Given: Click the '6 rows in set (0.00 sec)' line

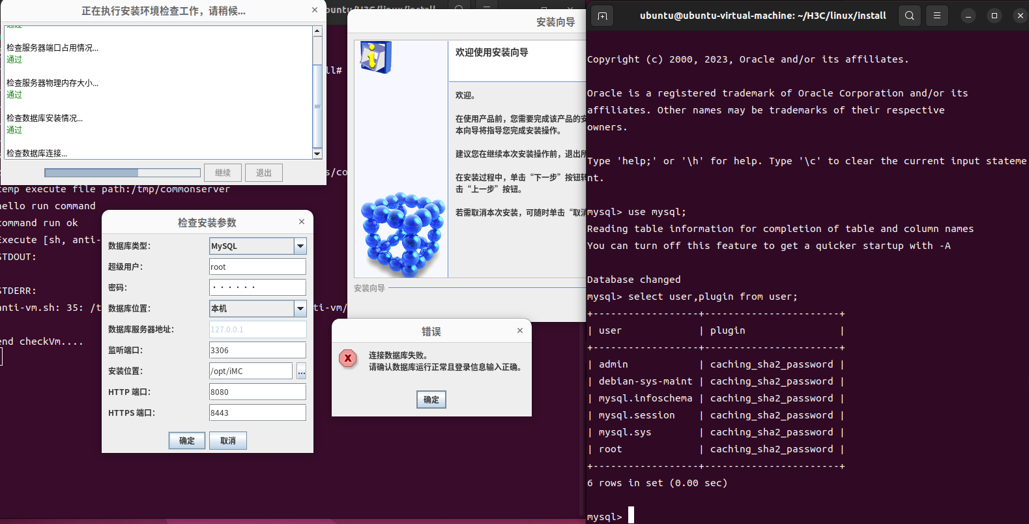Looking at the screenshot, I should point(658,483).
